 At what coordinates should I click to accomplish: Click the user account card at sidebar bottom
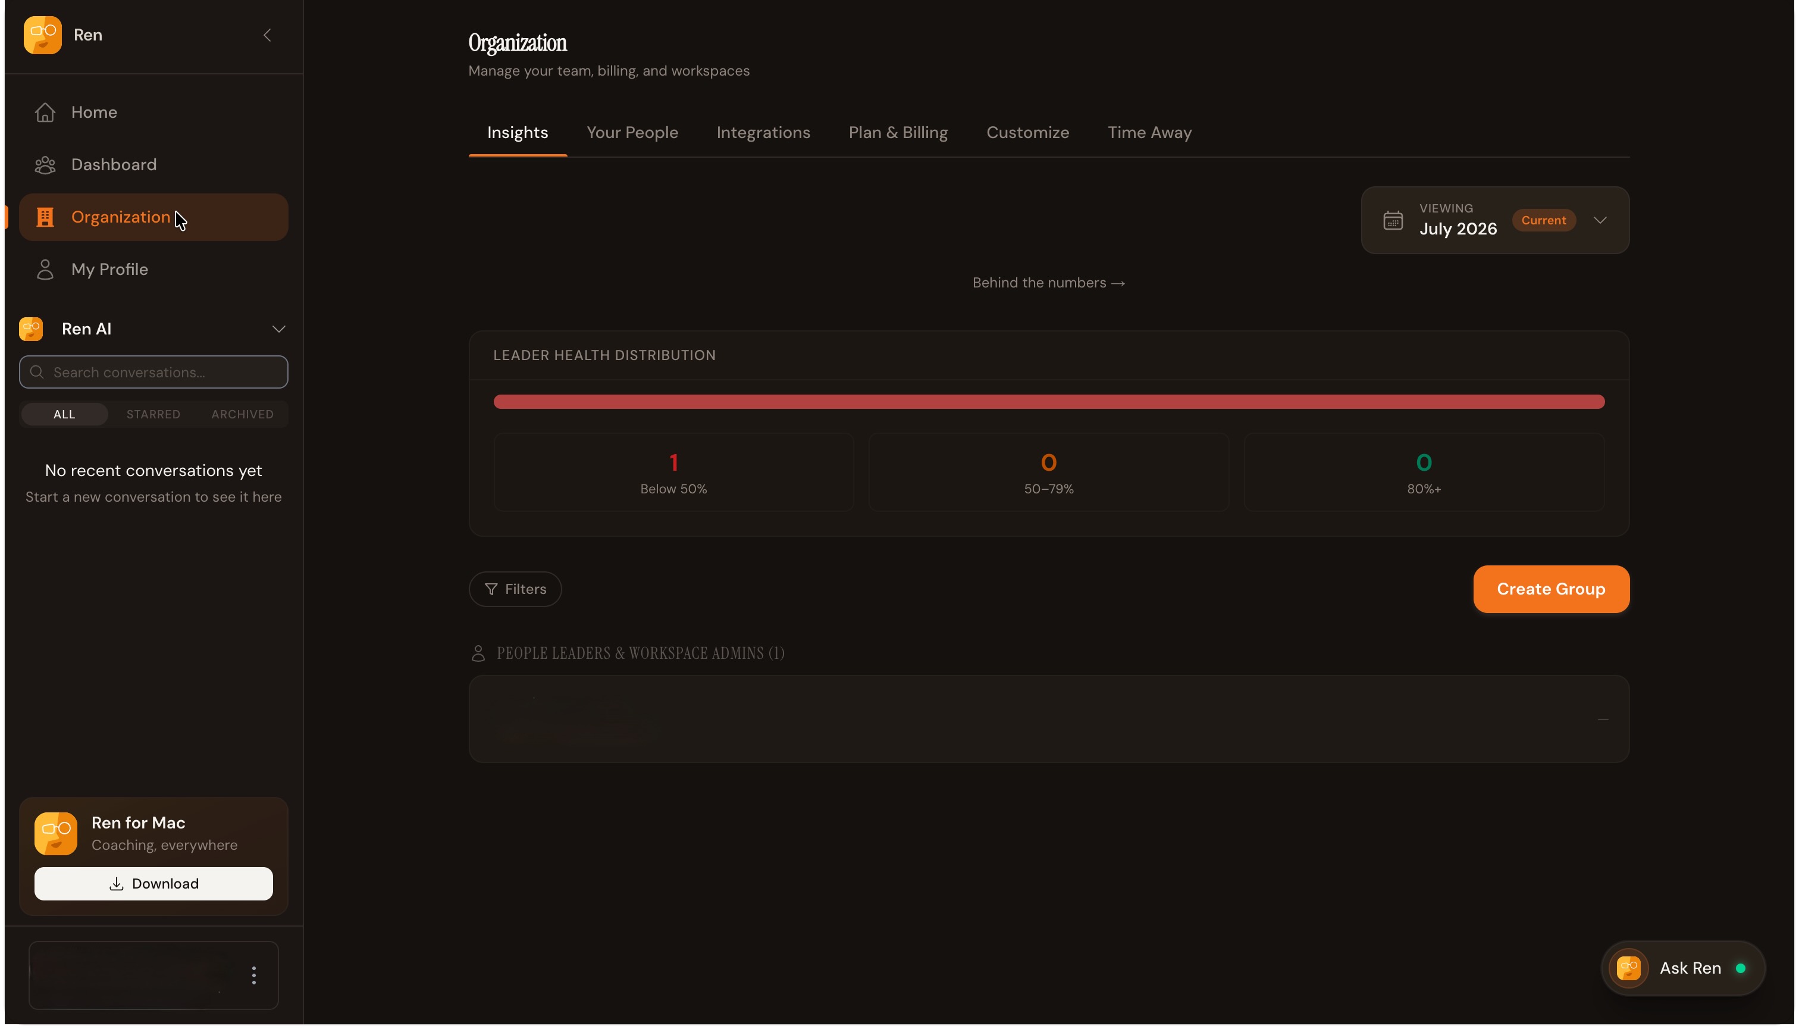point(154,977)
